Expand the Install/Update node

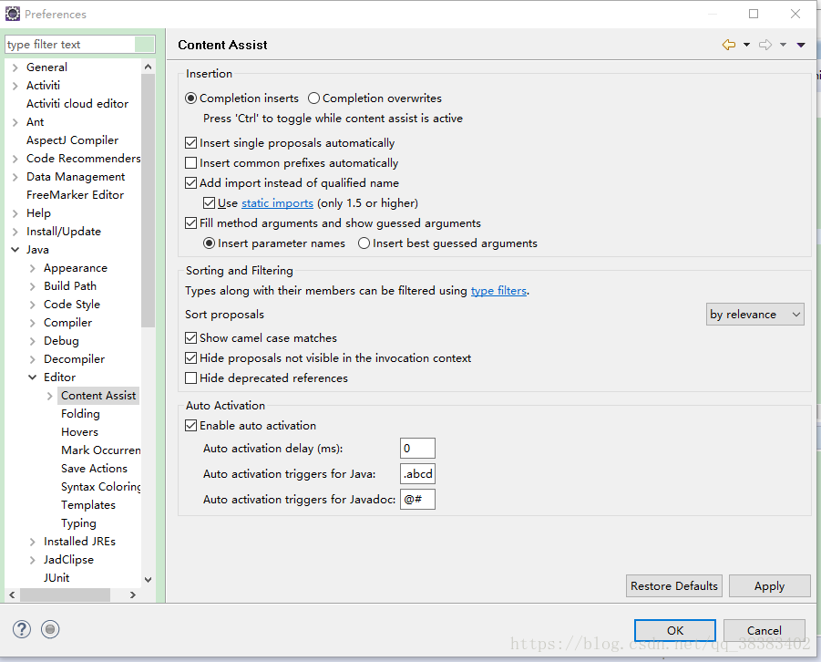(x=15, y=233)
